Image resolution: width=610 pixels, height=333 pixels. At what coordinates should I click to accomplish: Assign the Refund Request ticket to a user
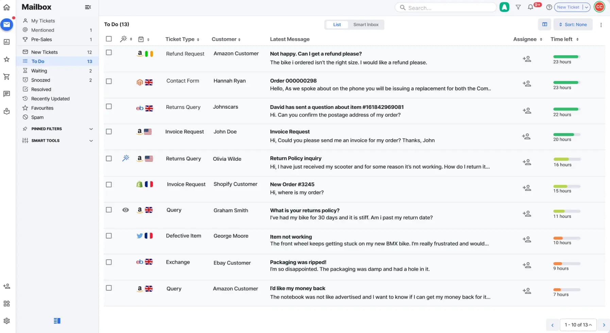point(527,59)
